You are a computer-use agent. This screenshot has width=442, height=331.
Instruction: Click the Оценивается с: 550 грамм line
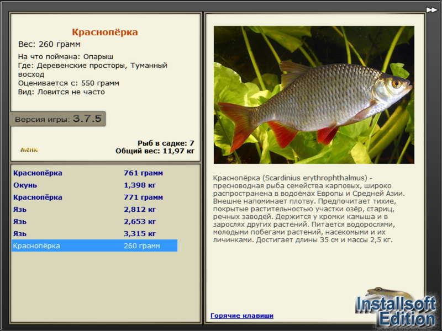pos(69,83)
